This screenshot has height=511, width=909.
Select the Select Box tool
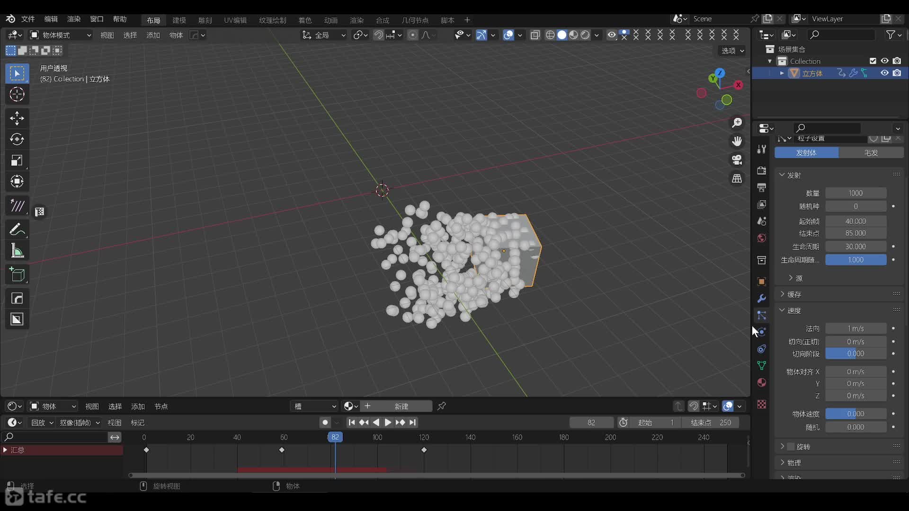pos(17,73)
